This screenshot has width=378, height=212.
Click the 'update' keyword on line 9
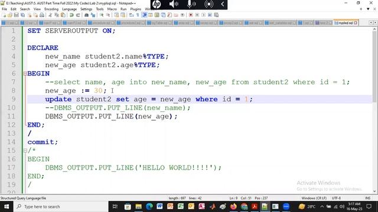pyautogui.click(x=58, y=100)
